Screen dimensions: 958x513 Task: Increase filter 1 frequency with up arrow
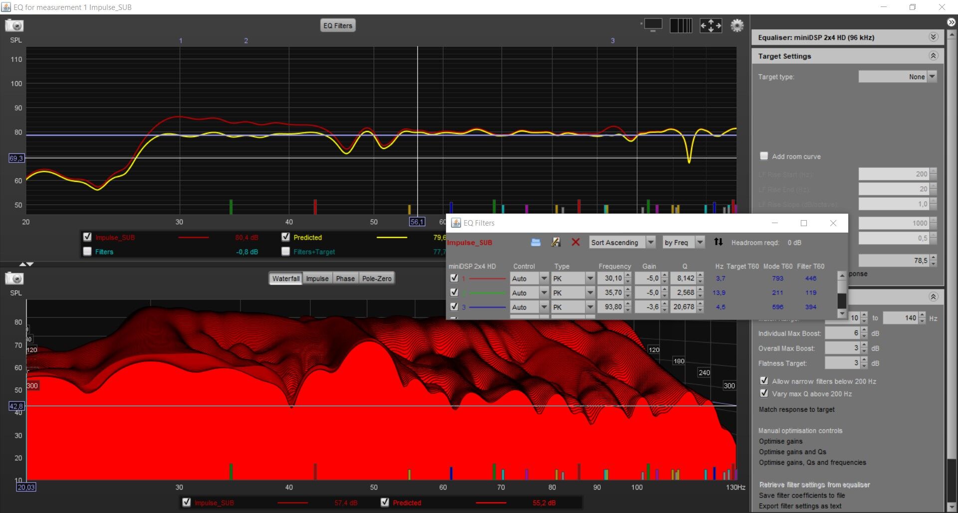tap(628, 275)
